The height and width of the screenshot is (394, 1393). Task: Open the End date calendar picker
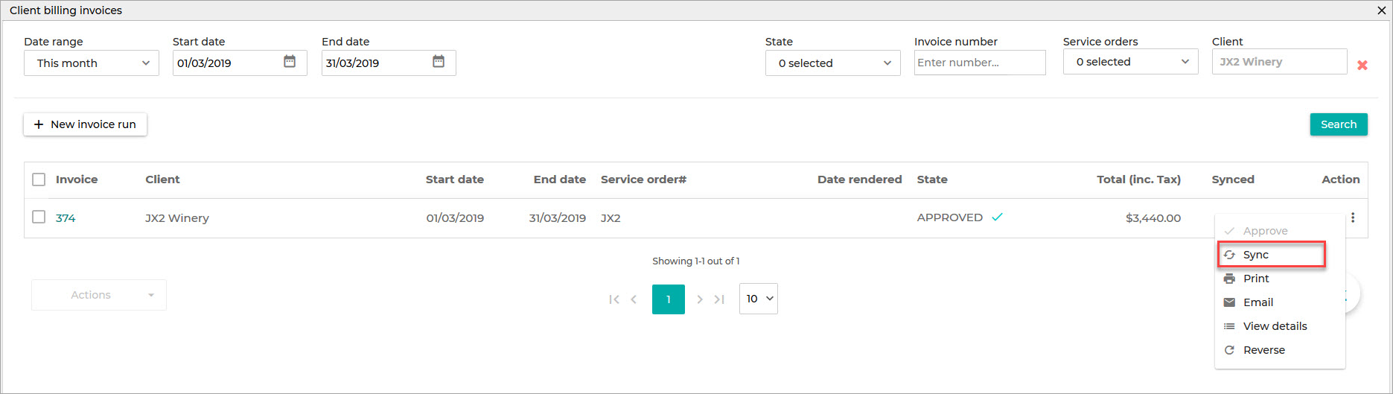[439, 62]
